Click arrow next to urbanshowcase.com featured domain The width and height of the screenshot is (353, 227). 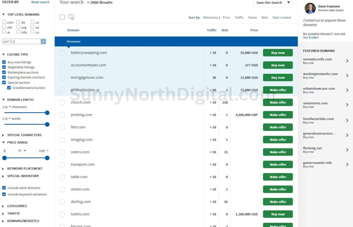click(347, 90)
